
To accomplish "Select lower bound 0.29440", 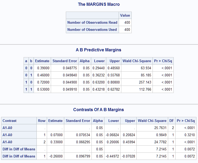I will point(99,68).
